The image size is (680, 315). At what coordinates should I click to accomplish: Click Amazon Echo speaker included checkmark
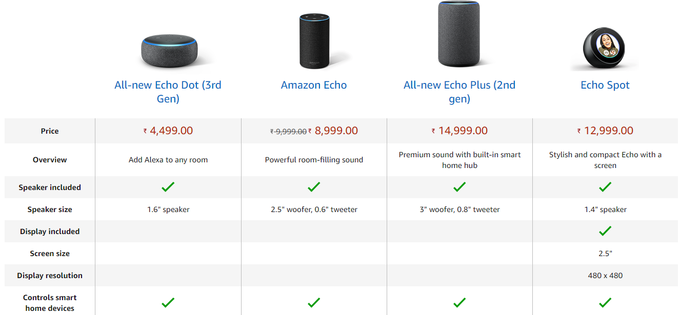(314, 187)
